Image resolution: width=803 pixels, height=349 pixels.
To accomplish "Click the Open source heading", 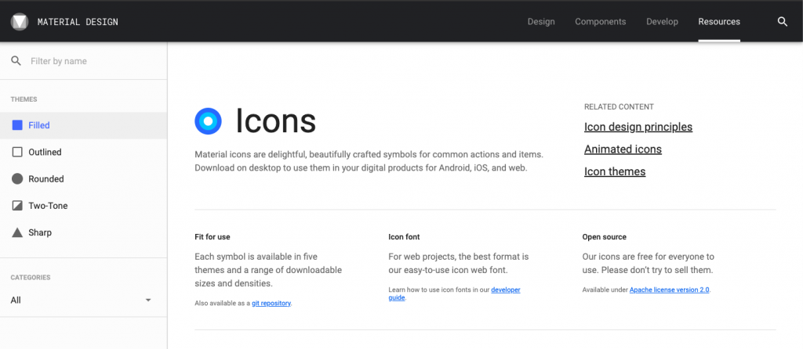I will (605, 237).
